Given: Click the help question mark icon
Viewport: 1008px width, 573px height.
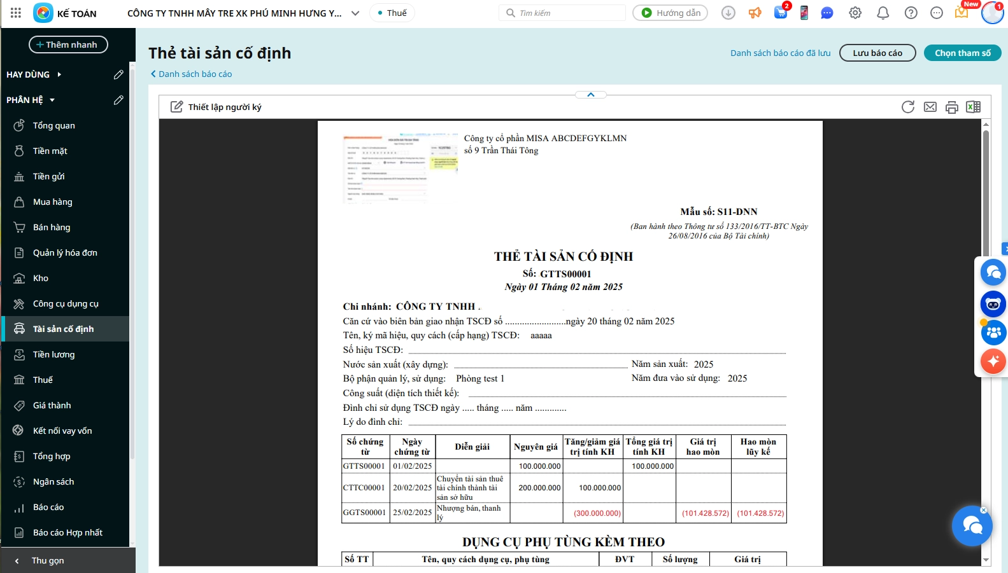Looking at the screenshot, I should (x=911, y=13).
